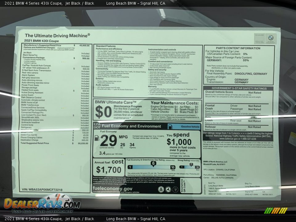Click the VIN: WBA53AP06MCF72218 text

(42, 190)
